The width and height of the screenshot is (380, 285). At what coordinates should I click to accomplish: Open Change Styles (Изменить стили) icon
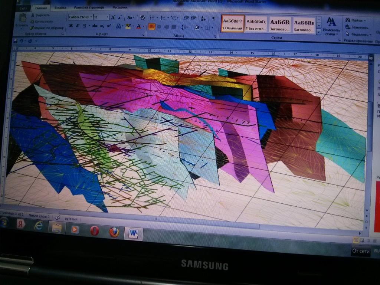pyautogui.click(x=331, y=26)
